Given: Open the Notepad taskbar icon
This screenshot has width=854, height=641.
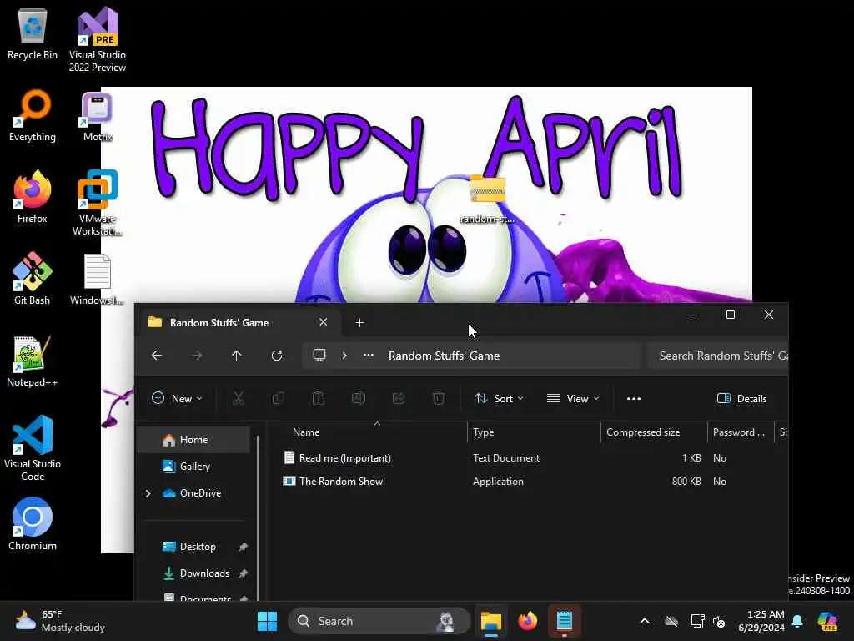Looking at the screenshot, I should click(565, 621).
